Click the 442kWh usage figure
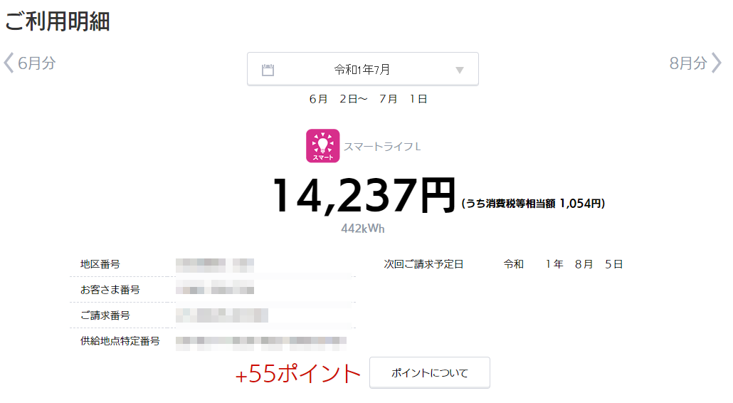The image size is (733, 403). (x=363, y=229)
